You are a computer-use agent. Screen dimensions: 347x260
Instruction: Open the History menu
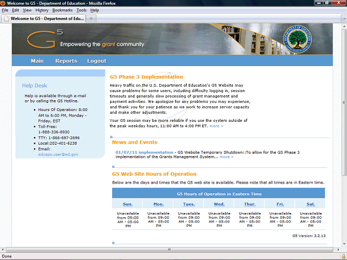coord(42,10)
